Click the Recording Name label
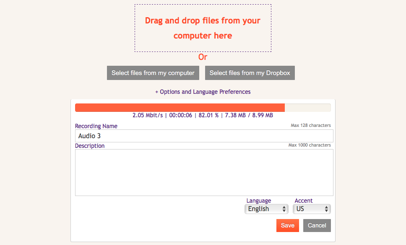This screenshot has height=245, width=406. (96, 126)
